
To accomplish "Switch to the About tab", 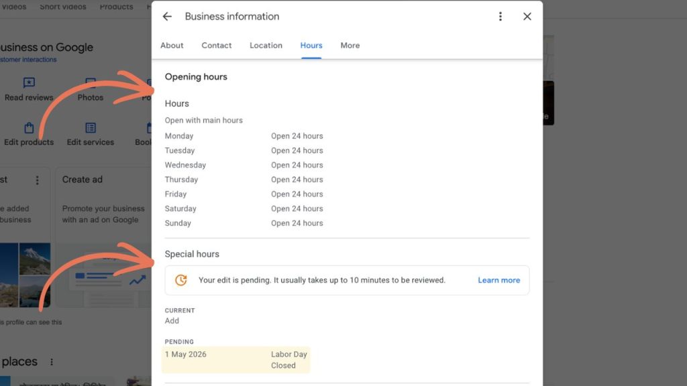I will click(171, 45).
